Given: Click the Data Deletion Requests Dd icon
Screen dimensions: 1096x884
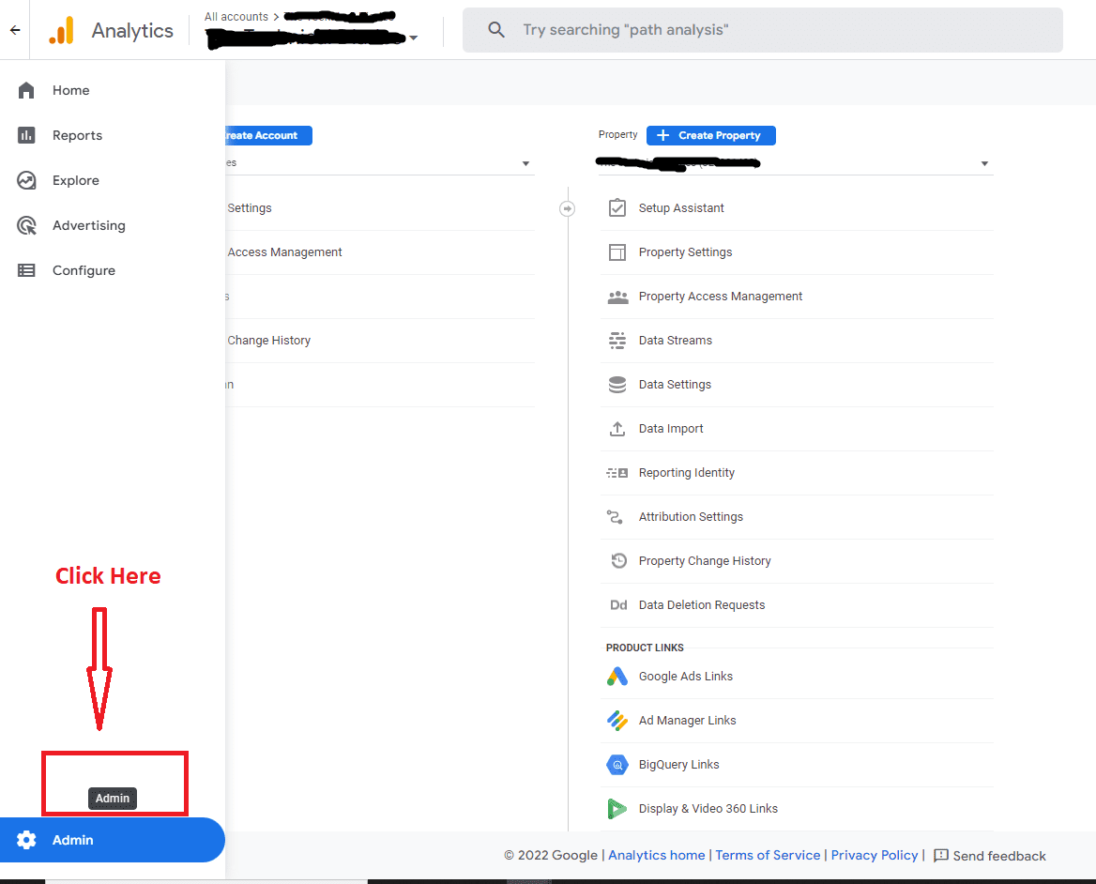Looking at the screenshot, I should click(x=618, y=605).
